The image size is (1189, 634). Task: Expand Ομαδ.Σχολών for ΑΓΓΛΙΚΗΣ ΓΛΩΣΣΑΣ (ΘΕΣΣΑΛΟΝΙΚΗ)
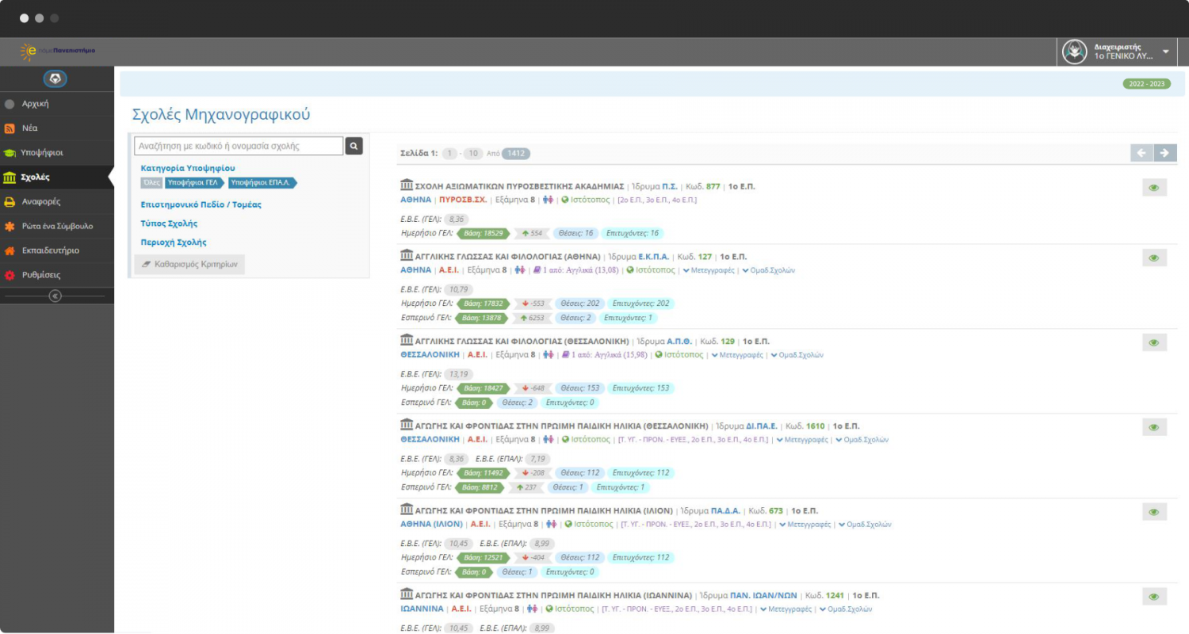pos(797,355)
